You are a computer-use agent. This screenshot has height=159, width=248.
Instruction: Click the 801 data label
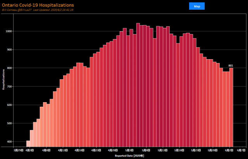coord(231,66)
